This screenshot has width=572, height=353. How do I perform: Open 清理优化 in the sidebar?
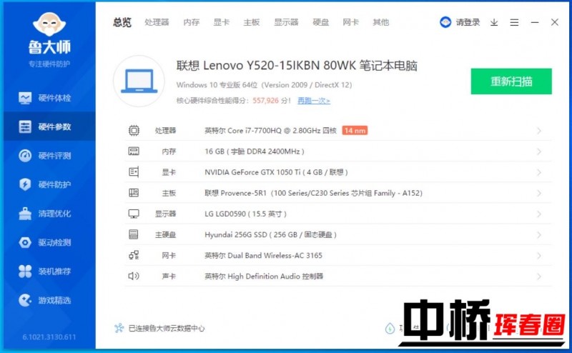click(x=48, y=214)
